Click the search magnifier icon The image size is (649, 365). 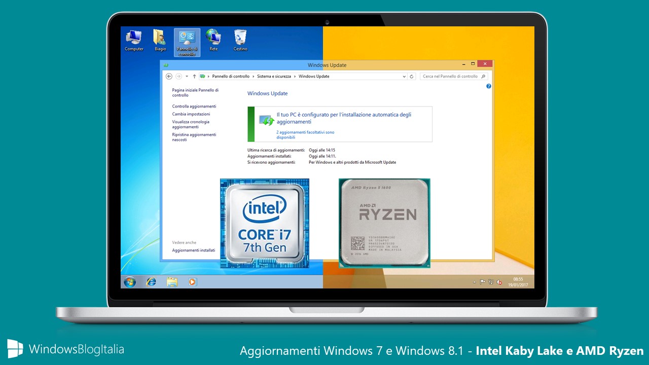click(x=483, y=77)
